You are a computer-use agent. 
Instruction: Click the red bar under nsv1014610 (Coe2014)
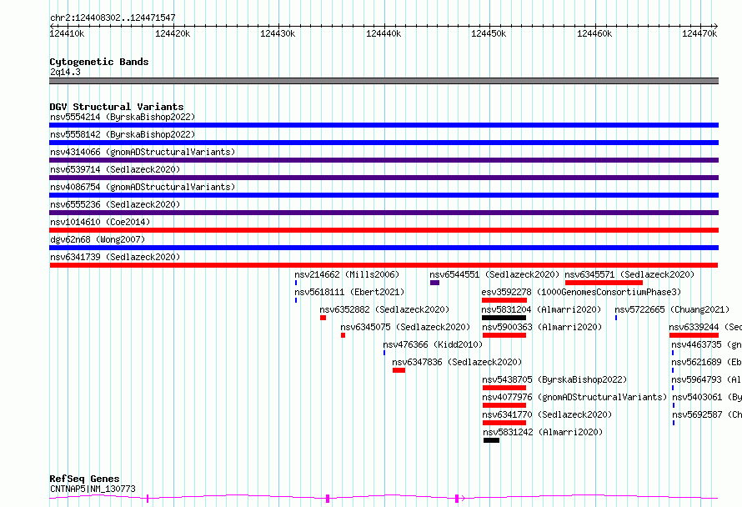[384, 230]
